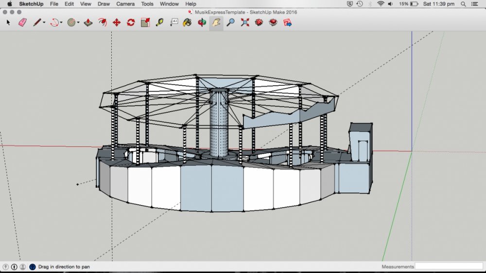Click in the Measurements input box
This screenshot has height=273, width=486.
449,266
